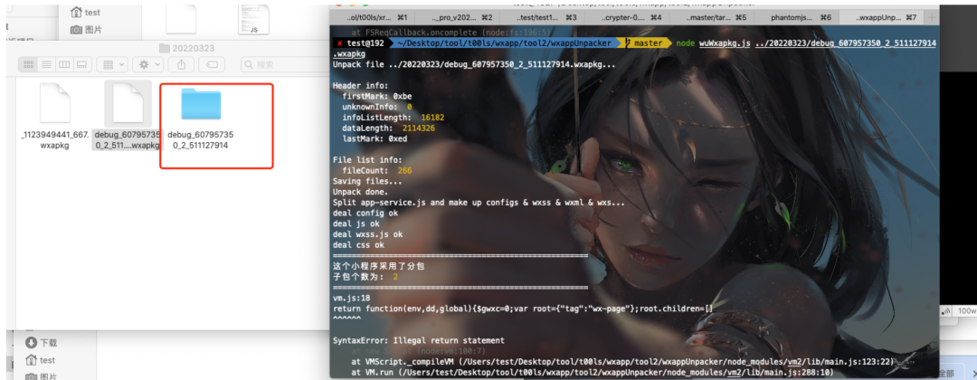Click the wuWxapkg.js underlined filename in terminal
The width and height of the screenshot is (977, 380).
click(x=723, y=43)
